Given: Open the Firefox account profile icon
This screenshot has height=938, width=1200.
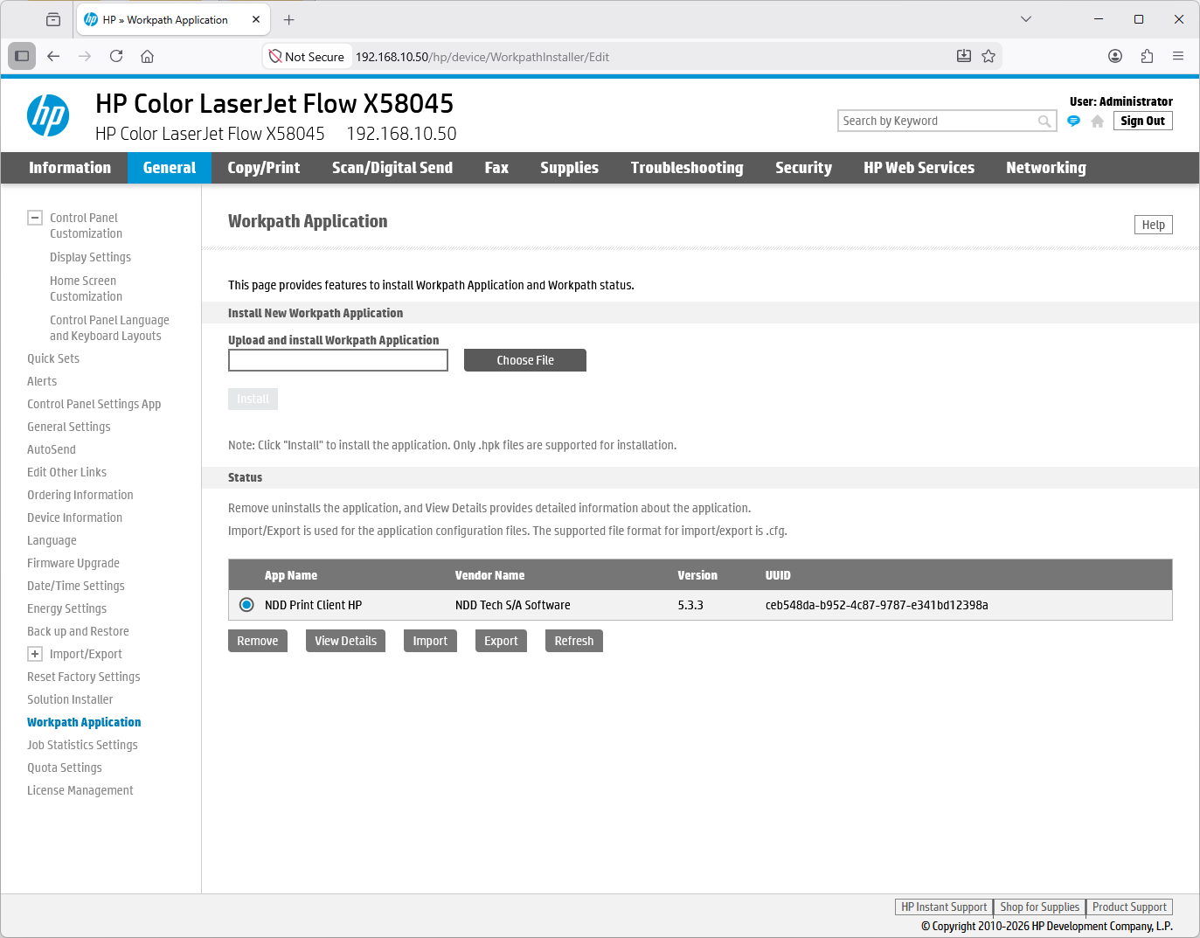Looking at the screenshot, I should (1115, 57).
